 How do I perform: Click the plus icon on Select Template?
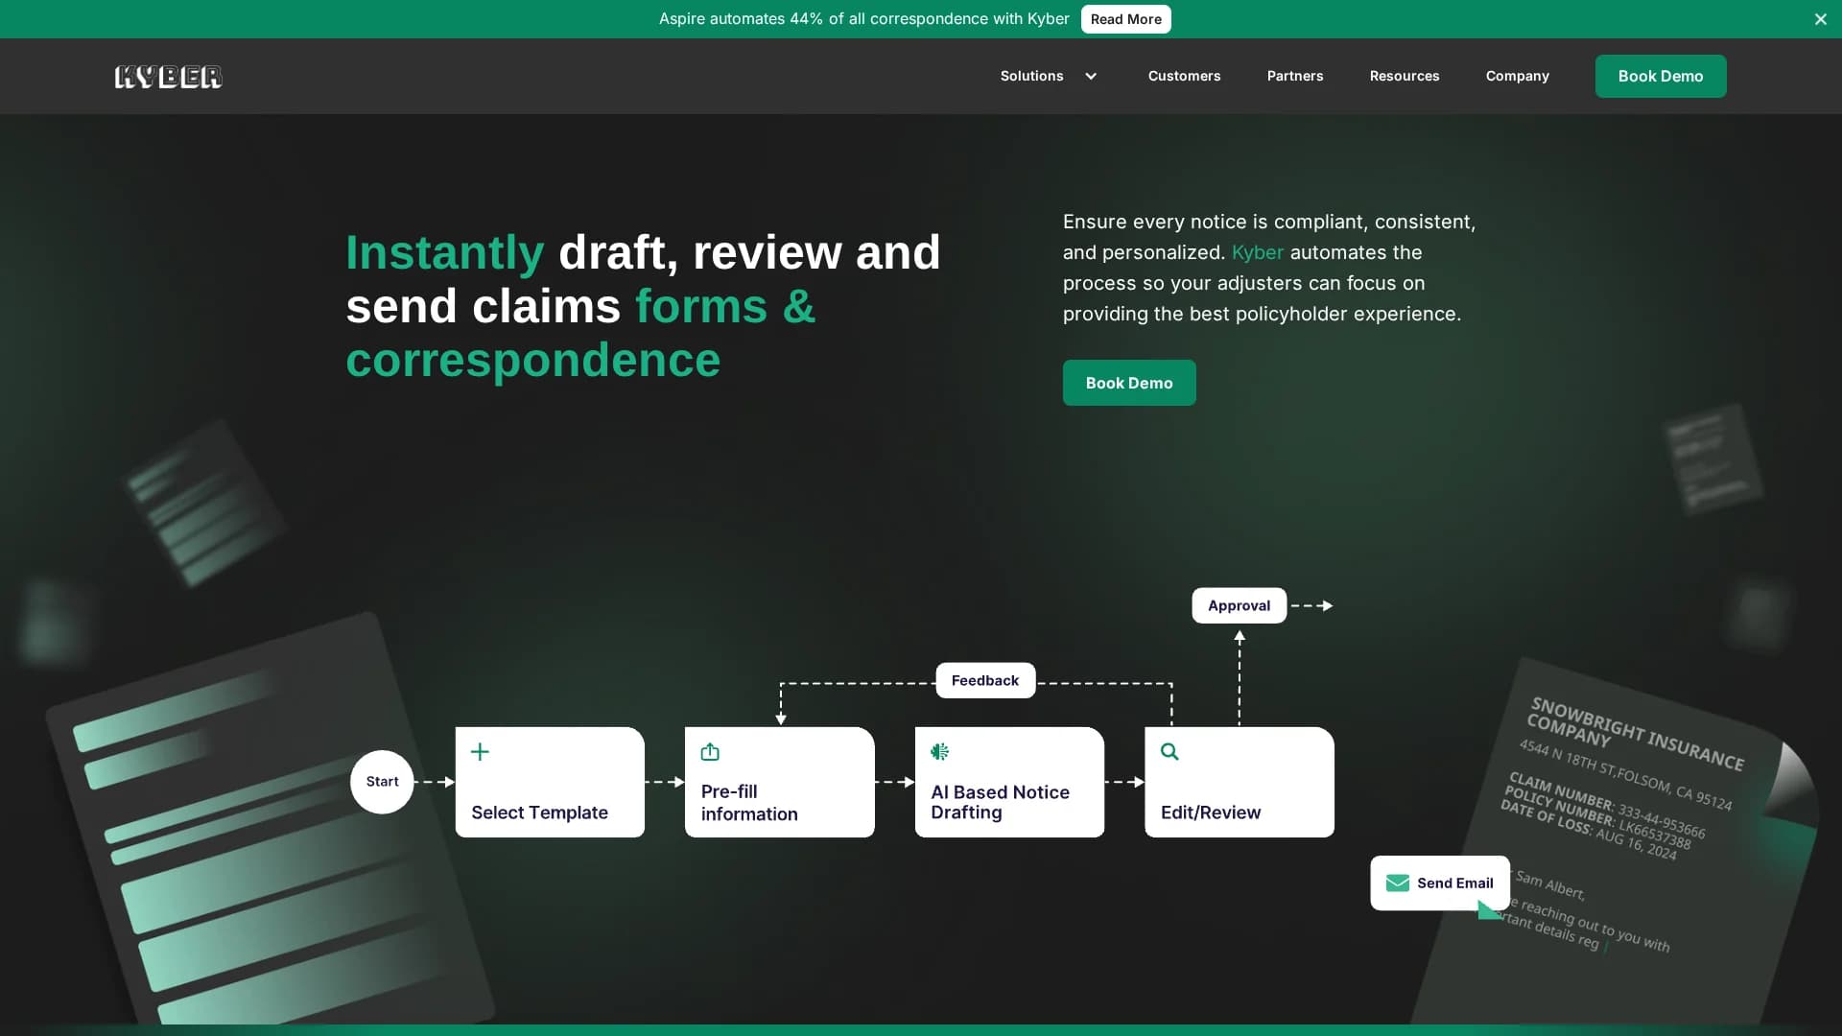(x=480, y=752)
